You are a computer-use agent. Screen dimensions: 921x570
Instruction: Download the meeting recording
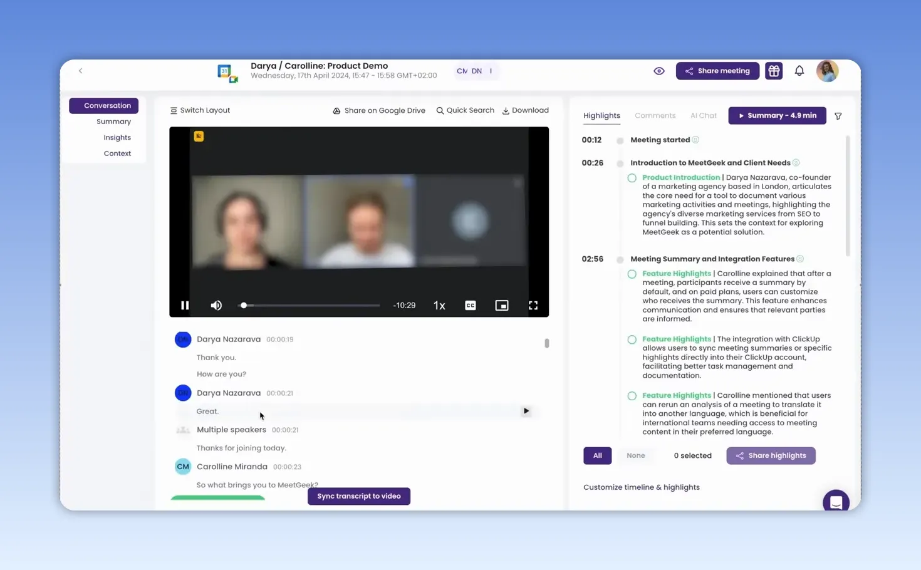pos(525,110)
